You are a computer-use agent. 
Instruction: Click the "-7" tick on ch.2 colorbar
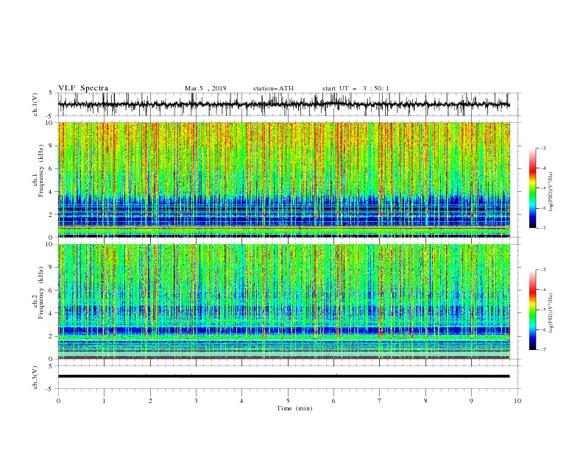543,349
